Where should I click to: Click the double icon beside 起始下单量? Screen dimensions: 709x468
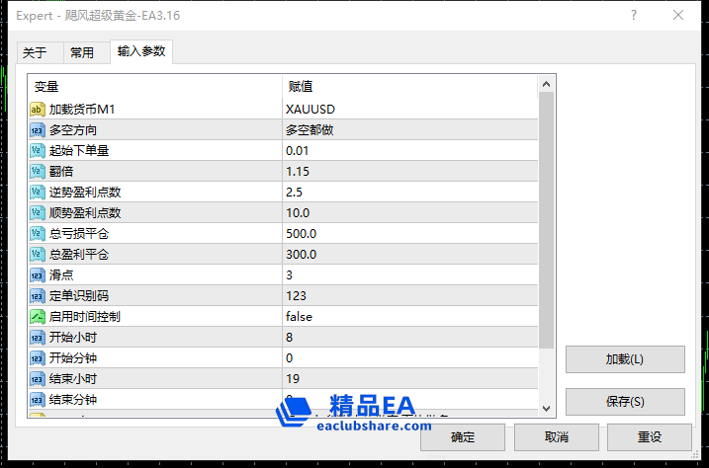click(37, 151)
